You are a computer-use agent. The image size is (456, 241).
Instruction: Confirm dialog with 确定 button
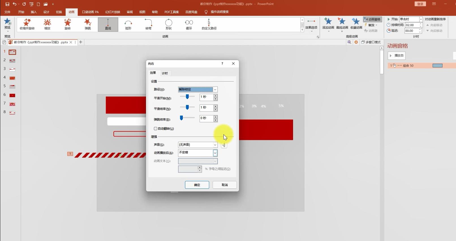click(197, 185)
